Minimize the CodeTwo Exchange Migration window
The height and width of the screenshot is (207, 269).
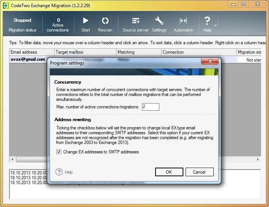pos(233,4)
